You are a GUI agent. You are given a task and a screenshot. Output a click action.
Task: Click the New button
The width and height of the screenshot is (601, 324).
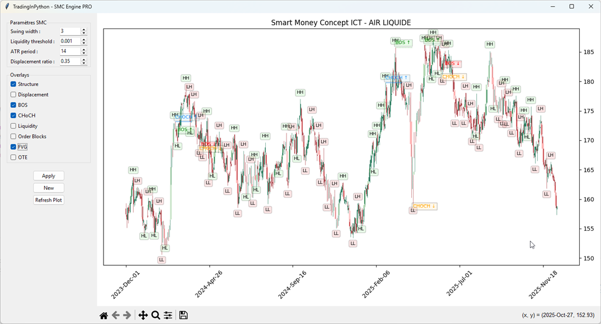pyautogui.click(x=49, y=188)
